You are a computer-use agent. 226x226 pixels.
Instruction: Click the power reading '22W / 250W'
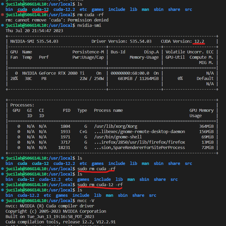[92, 79]
